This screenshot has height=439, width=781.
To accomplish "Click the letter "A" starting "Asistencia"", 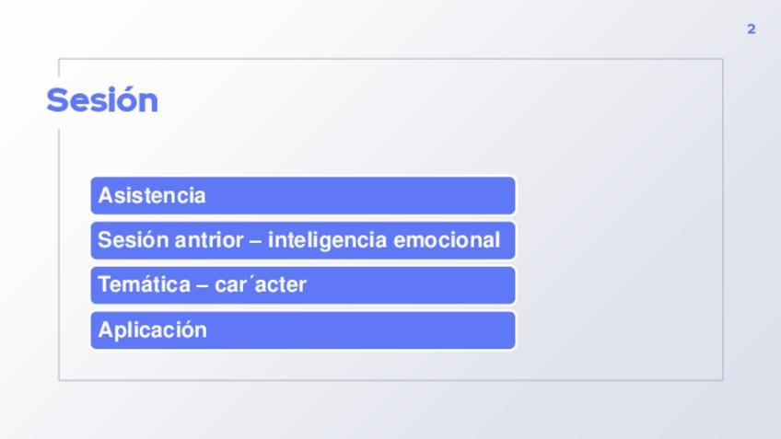I will point(106,195).
